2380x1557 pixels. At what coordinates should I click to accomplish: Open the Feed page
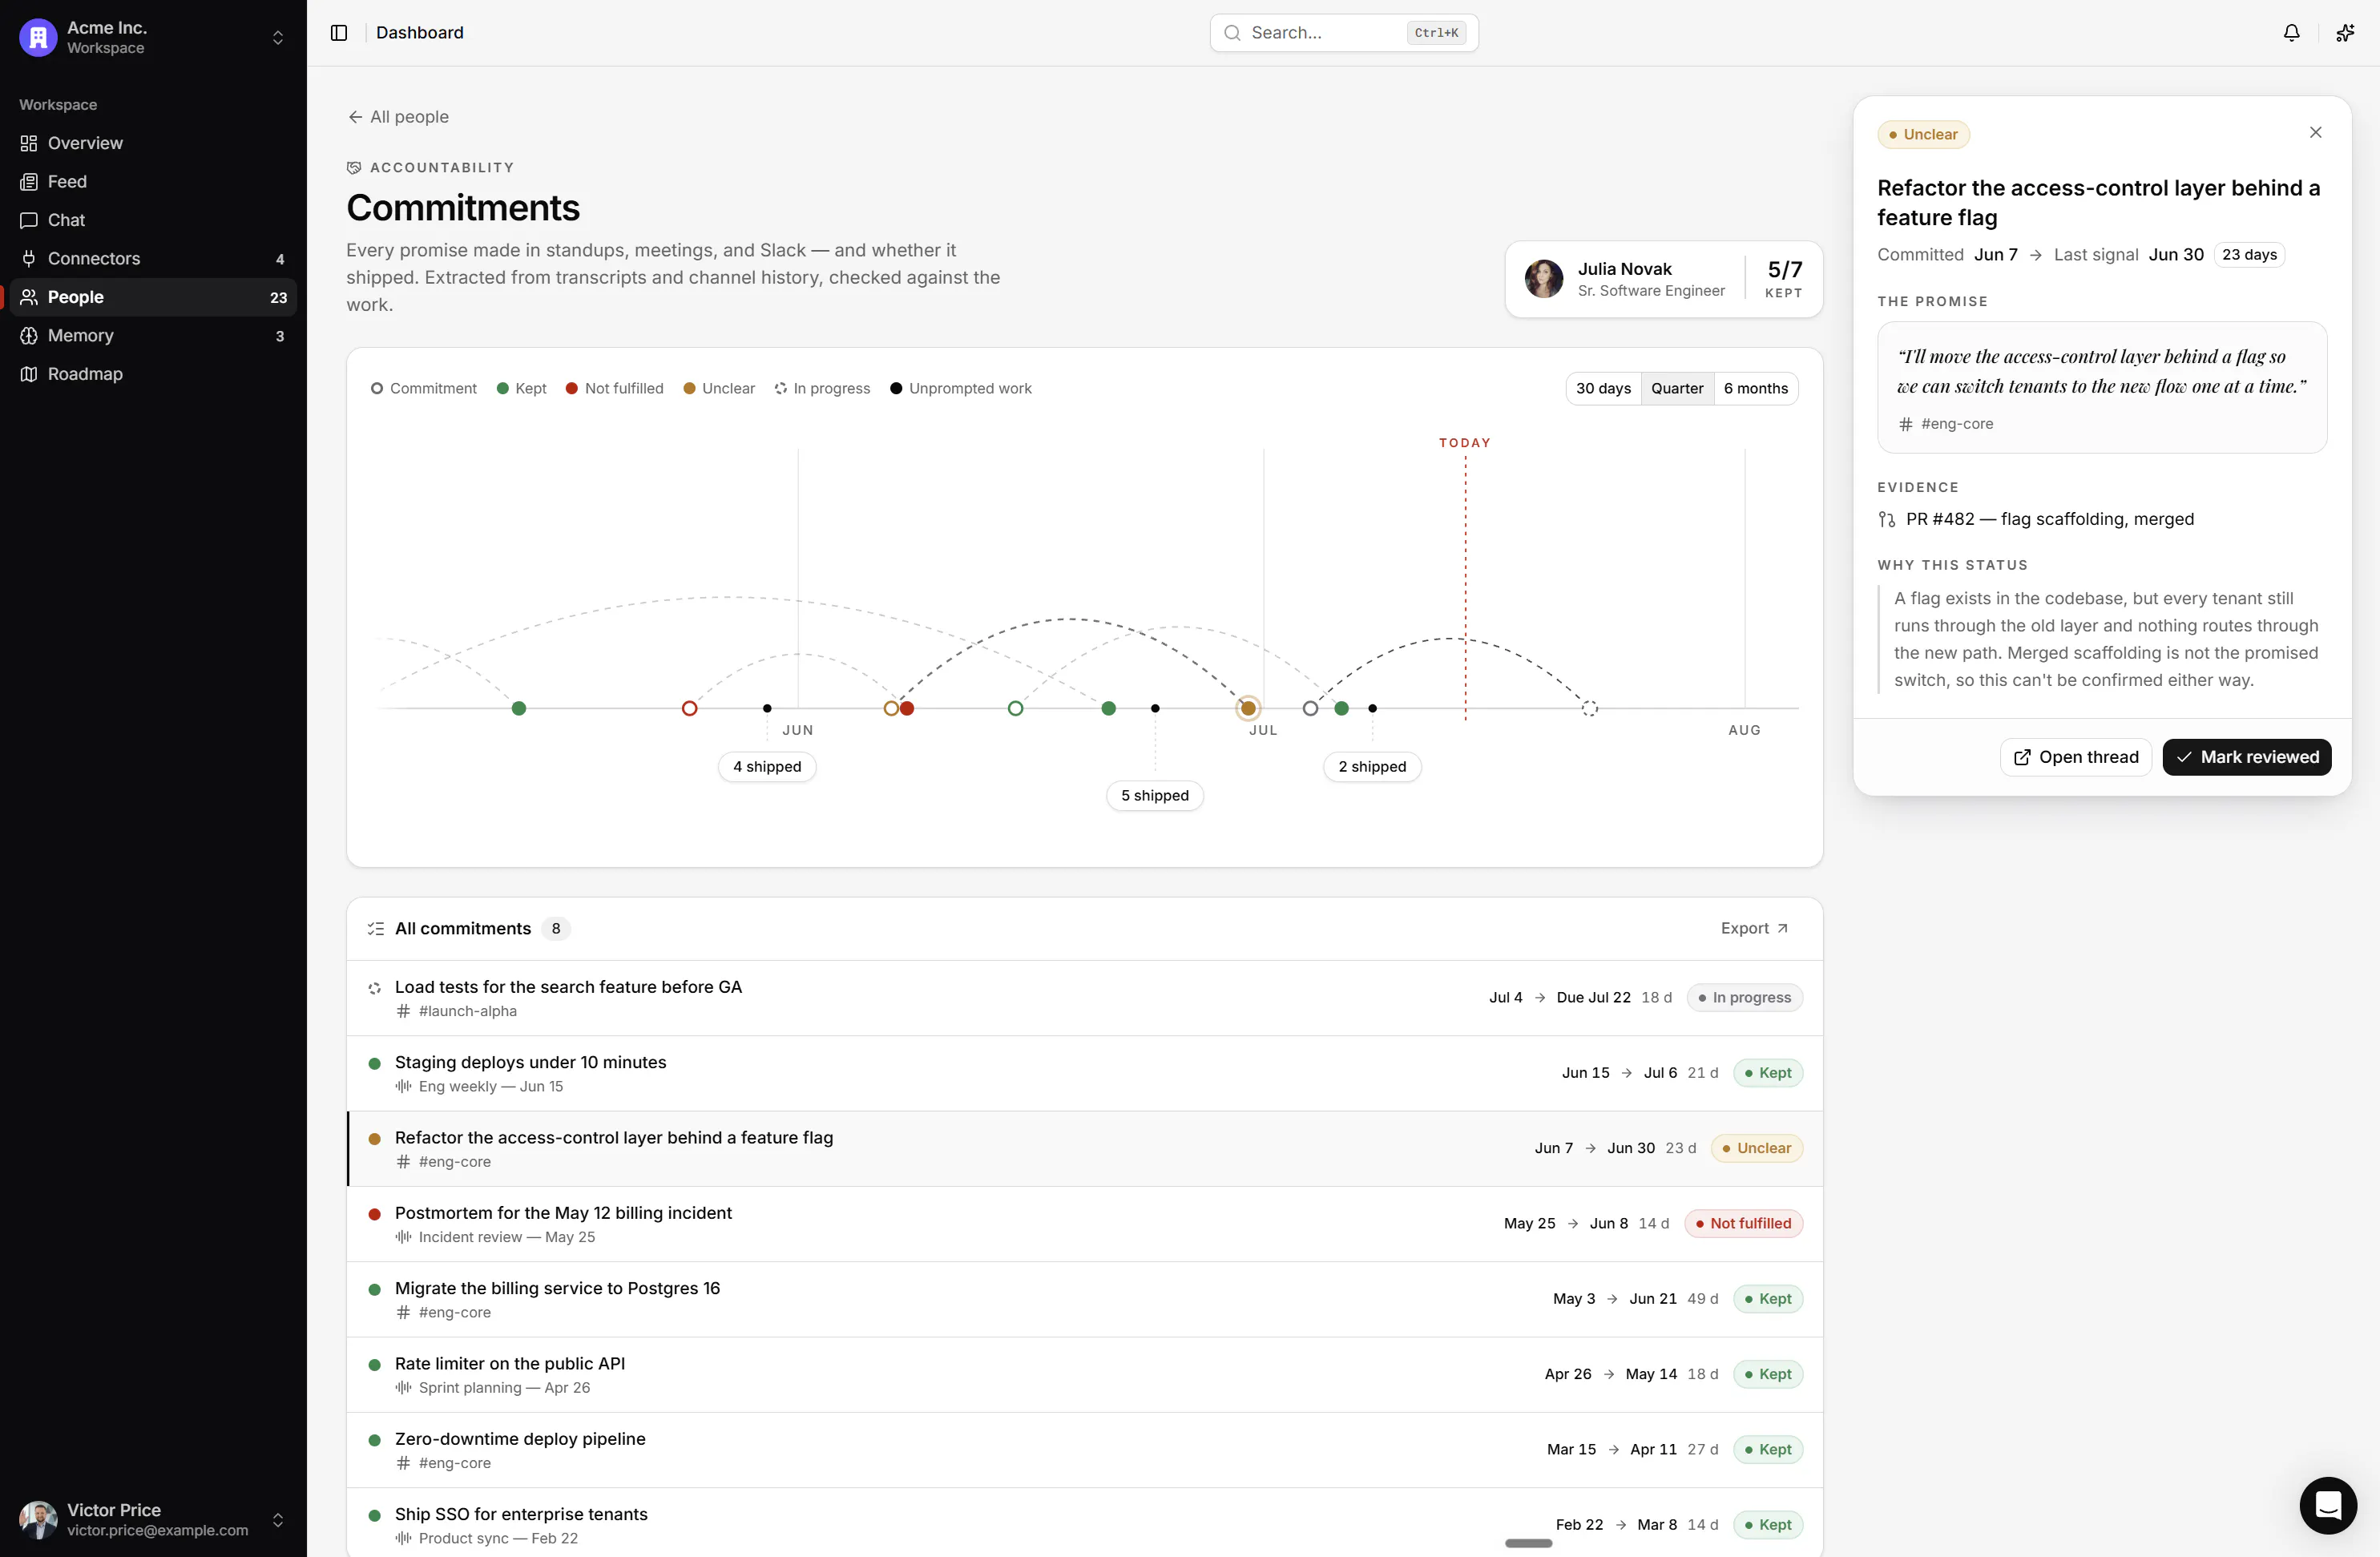coord(153,182)
